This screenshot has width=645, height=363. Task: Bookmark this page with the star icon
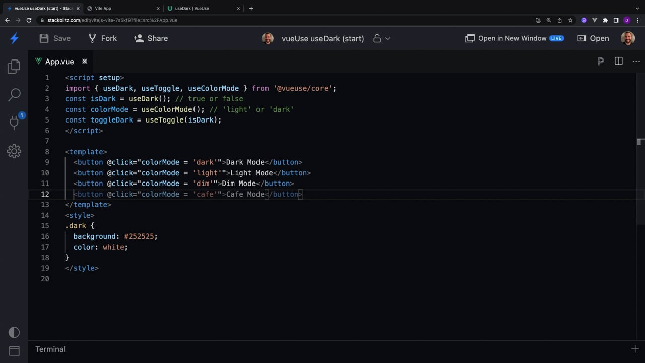570,20
